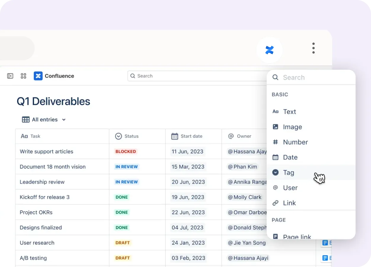
Task: Click the @ icon in Owner header
Action: [231, 136]
